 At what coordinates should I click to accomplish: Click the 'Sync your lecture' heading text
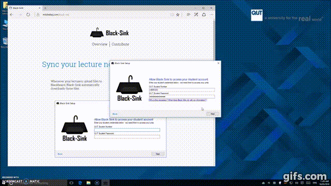(x=76, y=64)
